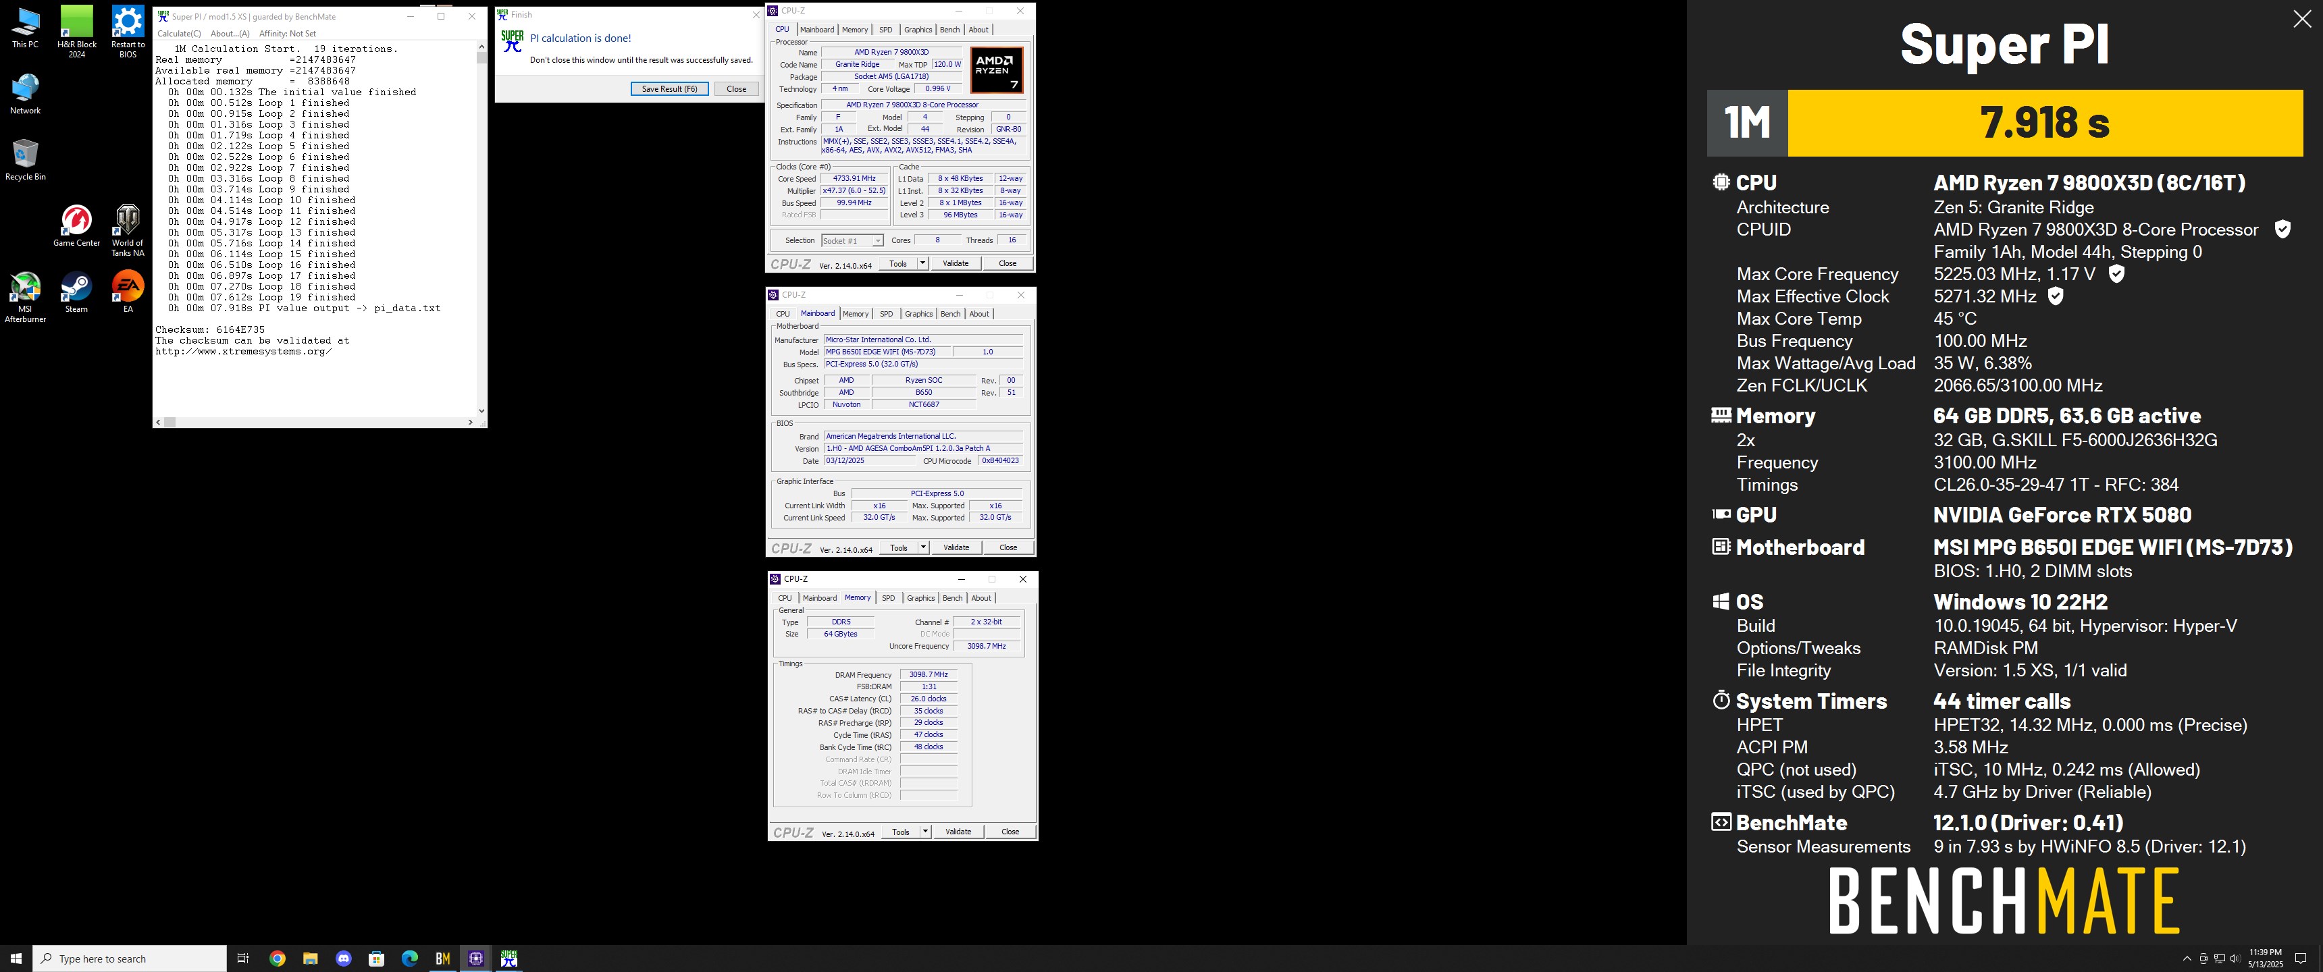Screen dimensions: 2323x972
Task: Open the Windows Start menu
Action: [x=16, y=959]
